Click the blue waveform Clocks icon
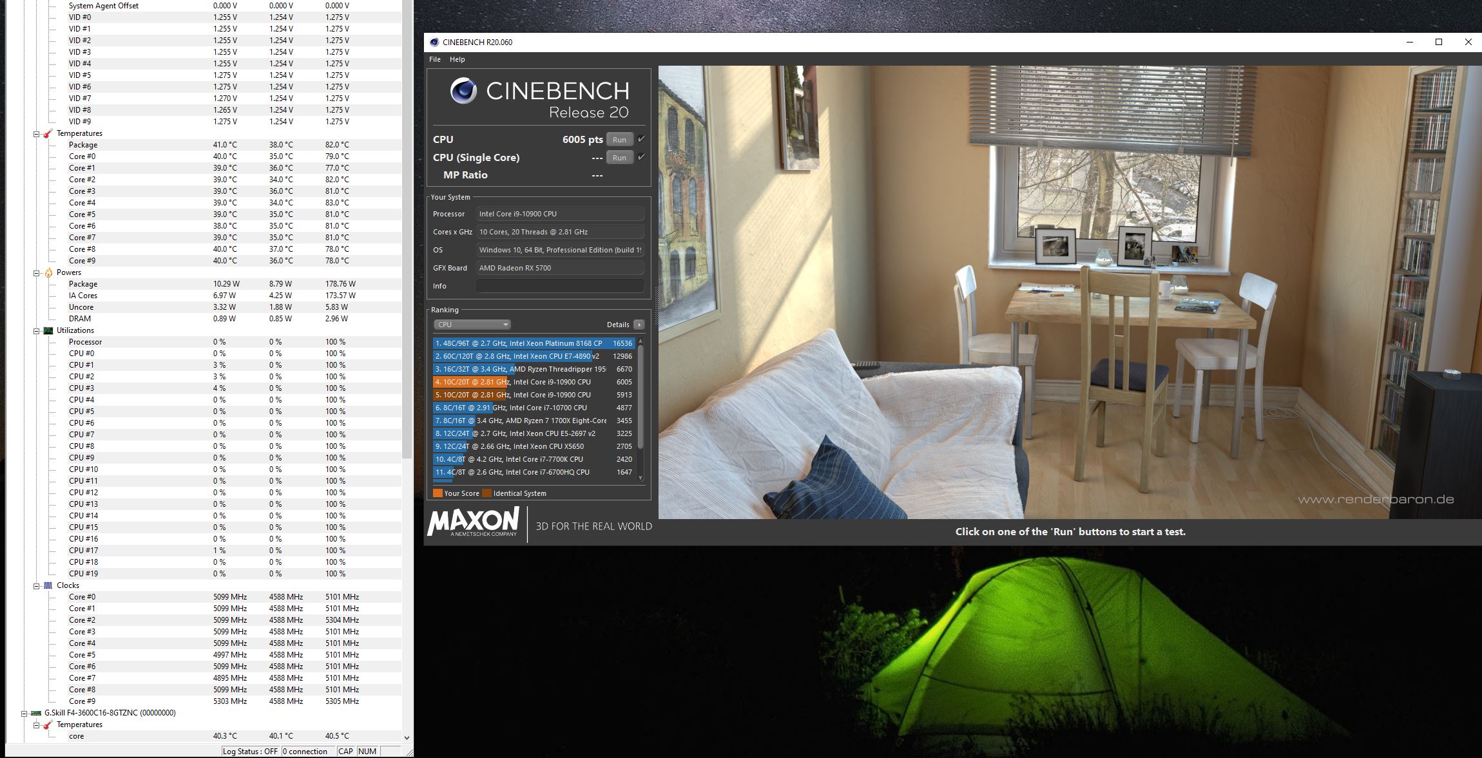1482x758 pixels. point(48,585)
